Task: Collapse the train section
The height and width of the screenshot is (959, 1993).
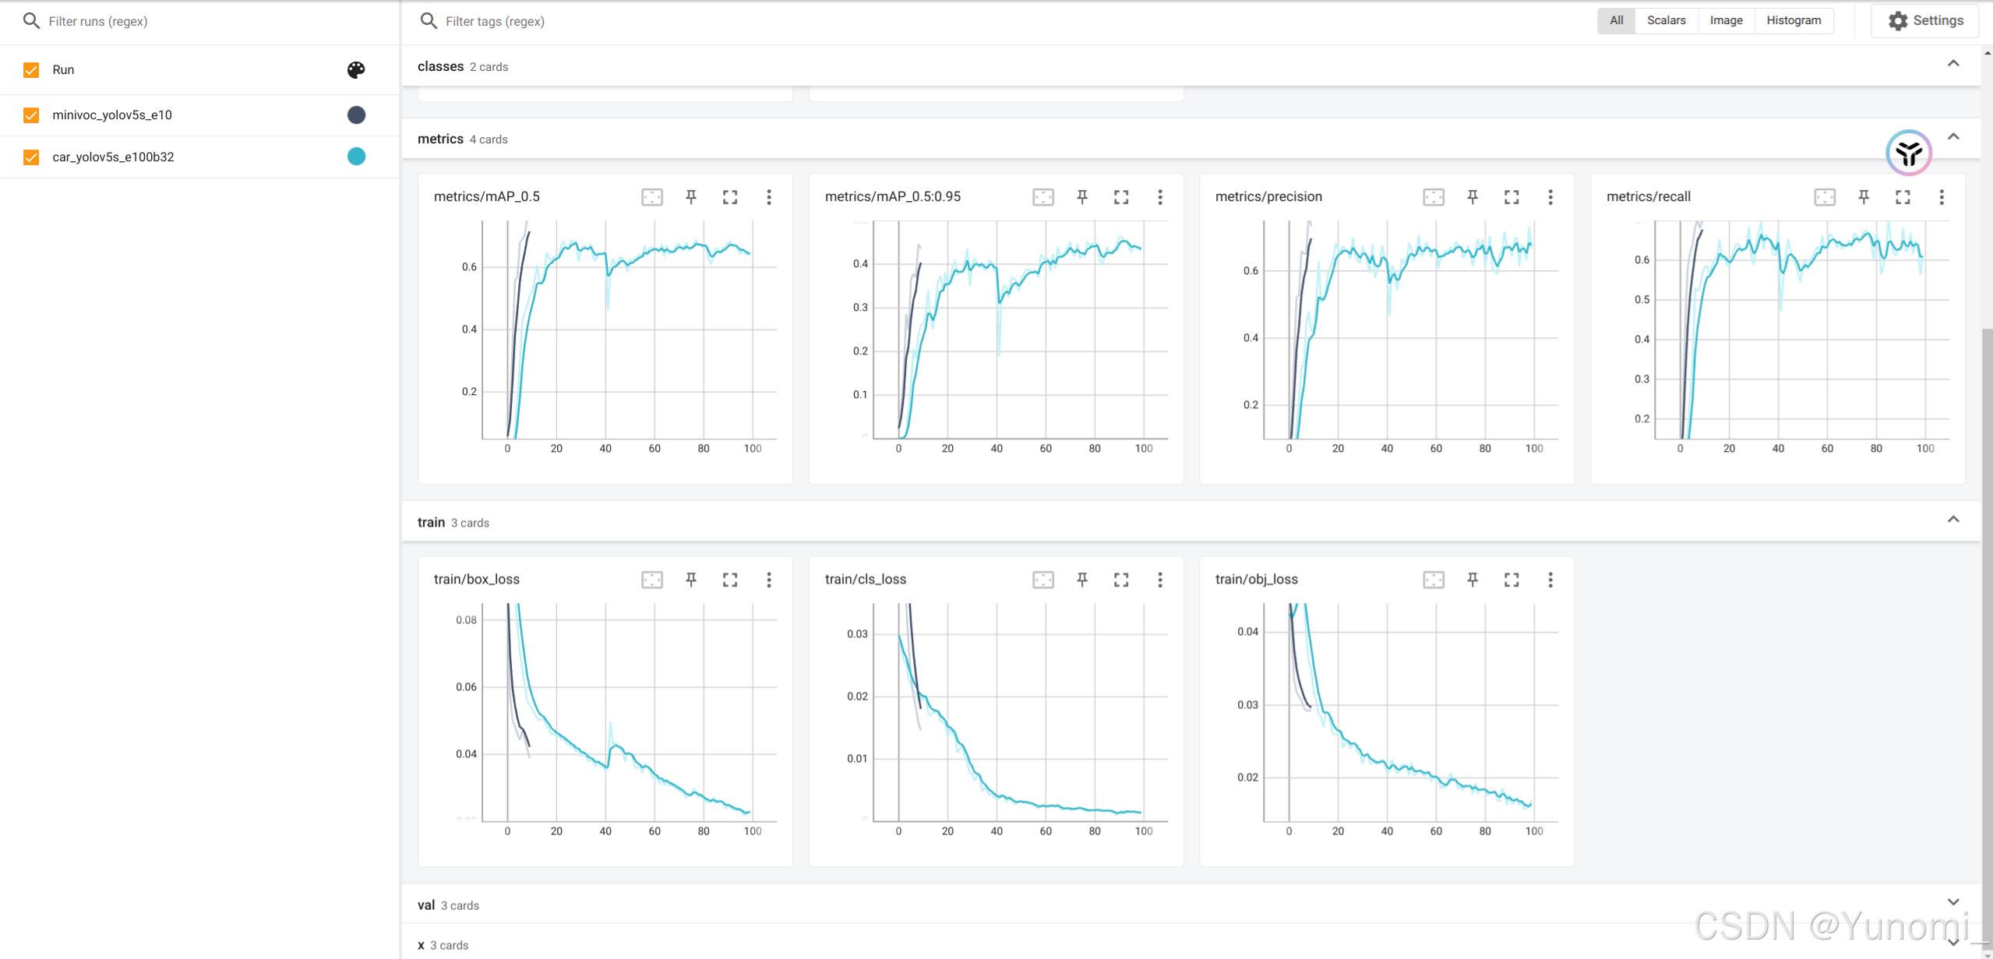Action: 1952,520
